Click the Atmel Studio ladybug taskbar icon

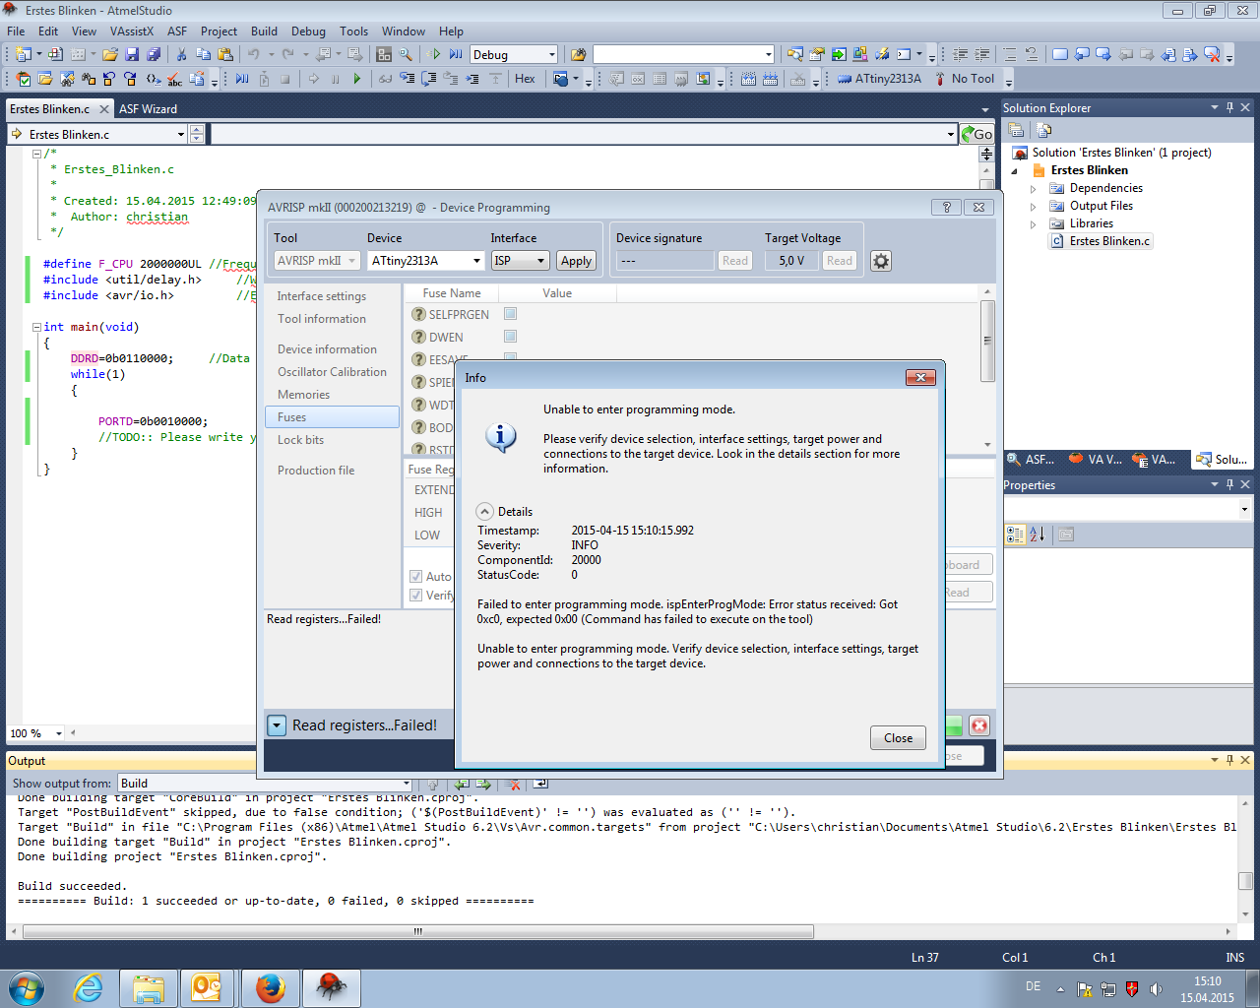(x=331, y=987)
